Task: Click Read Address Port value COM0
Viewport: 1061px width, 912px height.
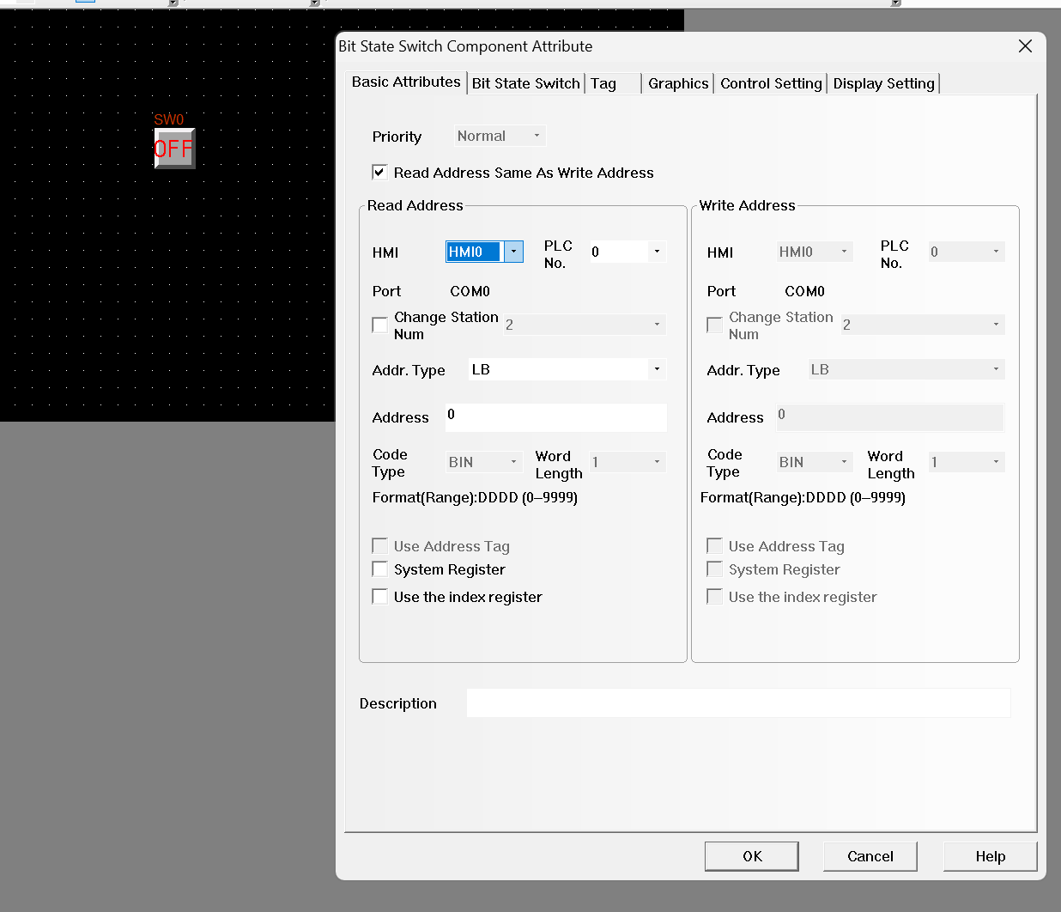Action: tap(470, 291)
